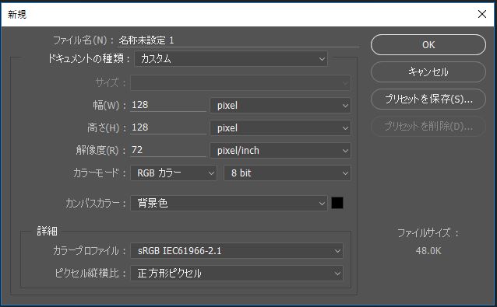Click the 高さ(H) input field

pyautogui.click(x=168, y=127)
